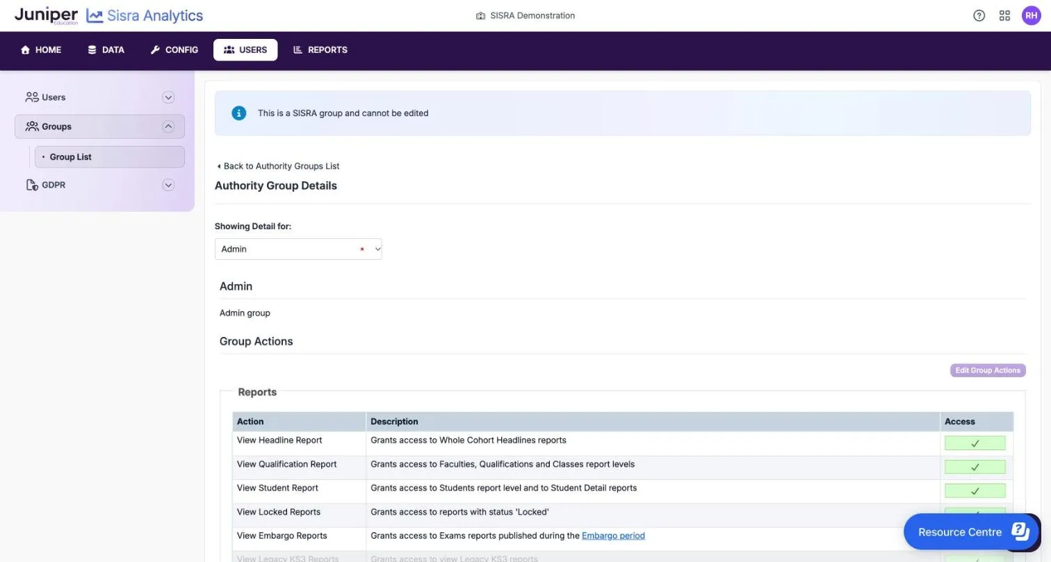This screenshot has width=1051, height=562.
Task: Open the DATA tab
Action: (x=106, y=50)
